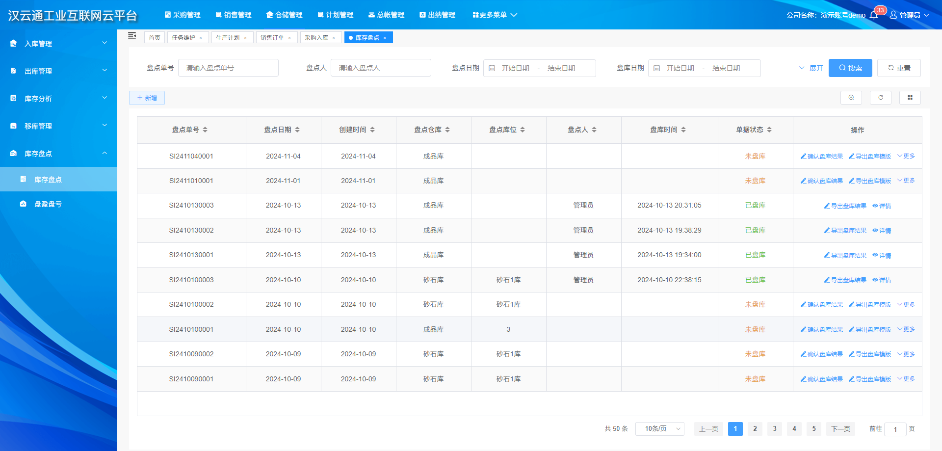Close the 销售订单 tab
The height and width of the screenshot is (451, 942).
pos(289,38)
